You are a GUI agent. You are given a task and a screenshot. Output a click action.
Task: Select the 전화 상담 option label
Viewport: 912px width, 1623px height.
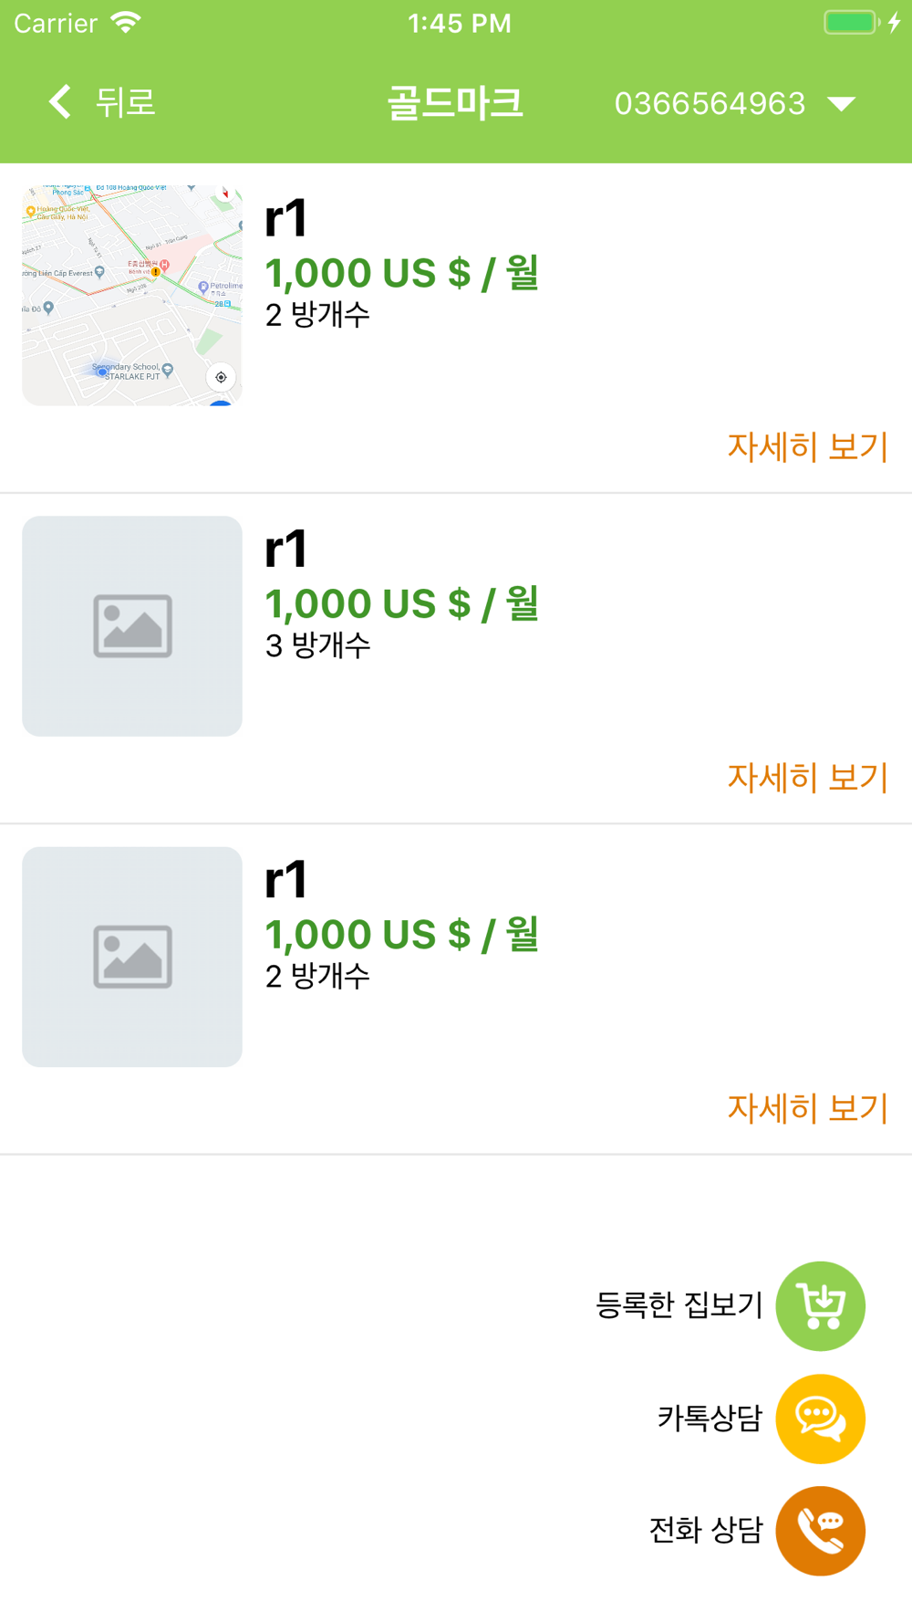(705, 1530)
